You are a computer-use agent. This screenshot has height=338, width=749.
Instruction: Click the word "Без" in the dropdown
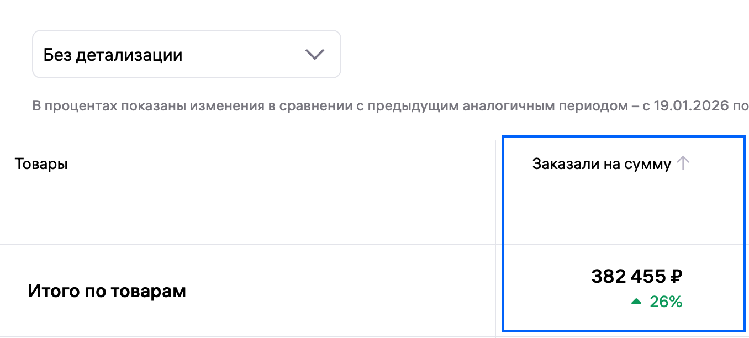coord(57,55)
